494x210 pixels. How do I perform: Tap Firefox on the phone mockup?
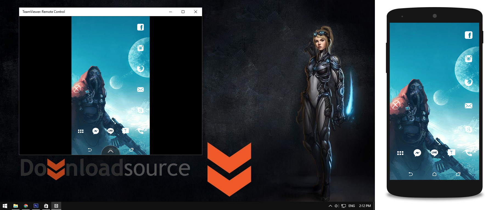[468, 82]
